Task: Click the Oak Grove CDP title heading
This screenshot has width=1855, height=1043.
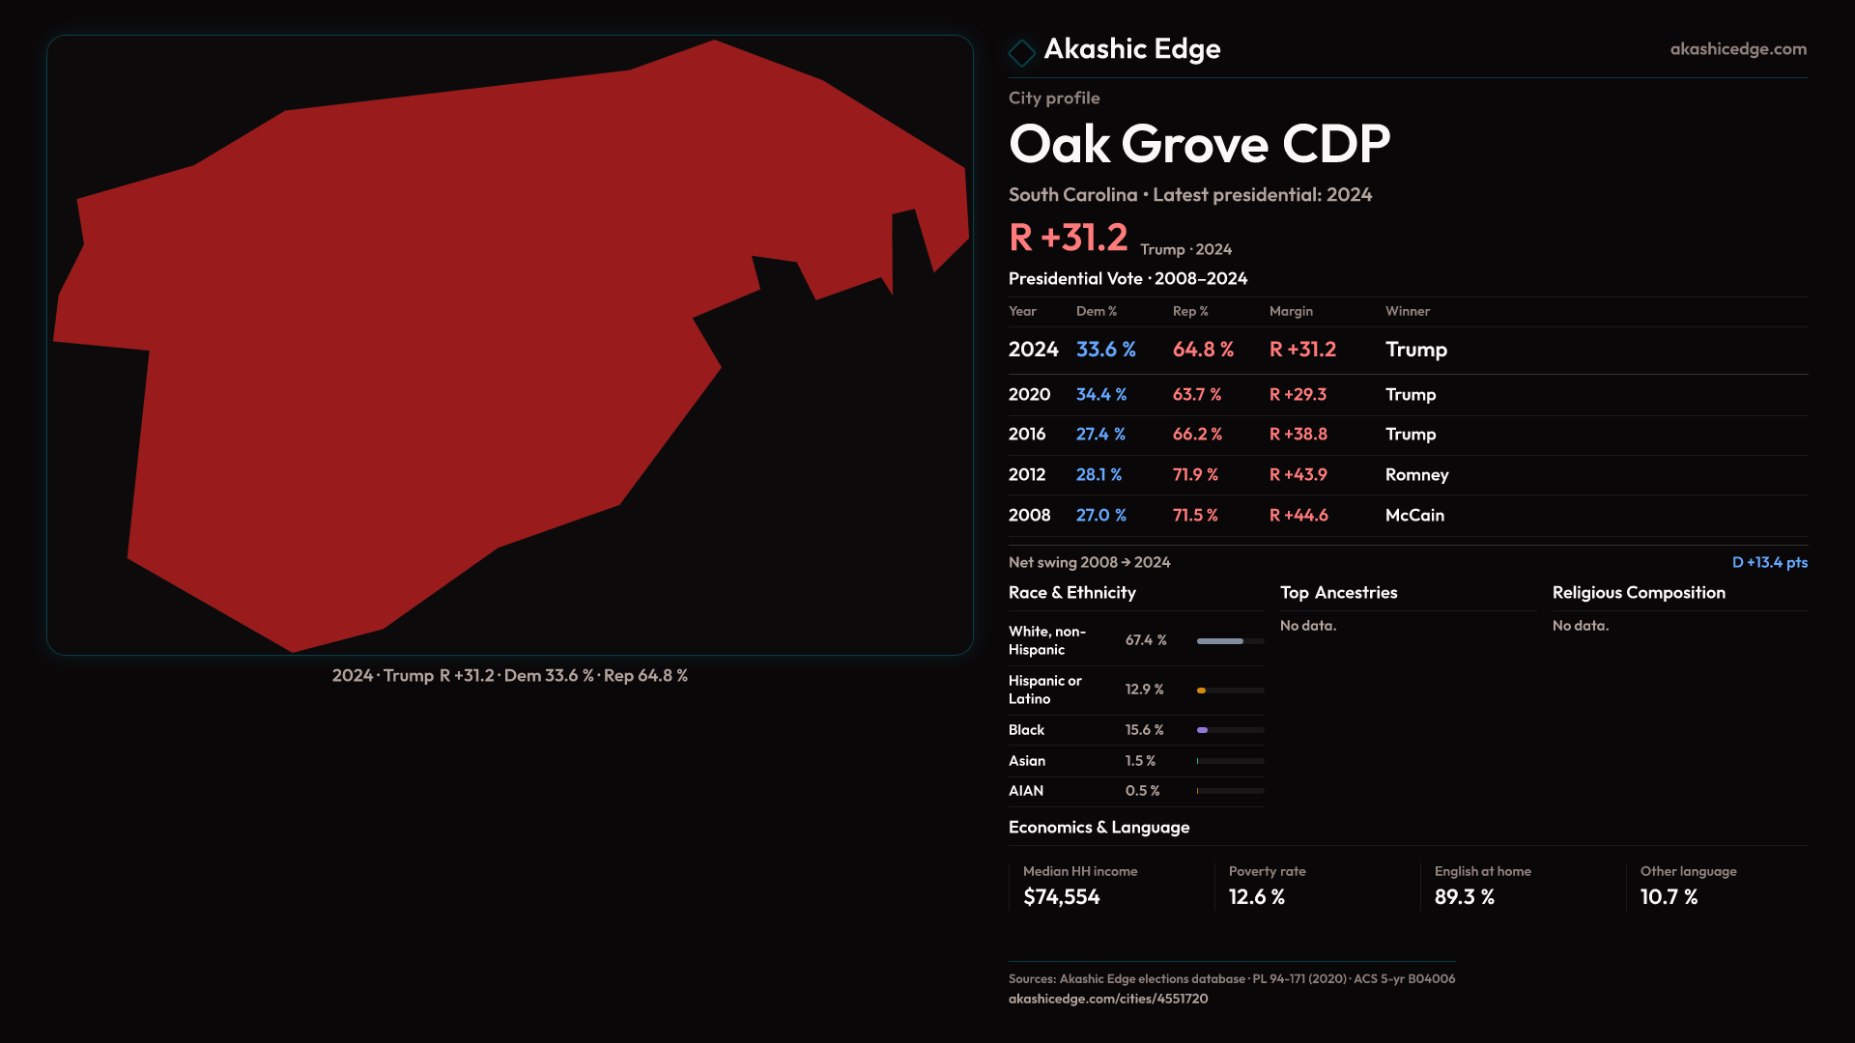Action: tap(1198, 145)
